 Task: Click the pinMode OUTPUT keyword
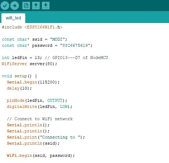pyautogui.click(x=55, y=100)
